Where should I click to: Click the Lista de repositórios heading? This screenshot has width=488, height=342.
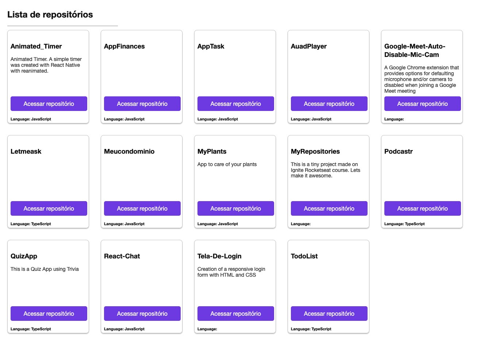coord(50,15)
